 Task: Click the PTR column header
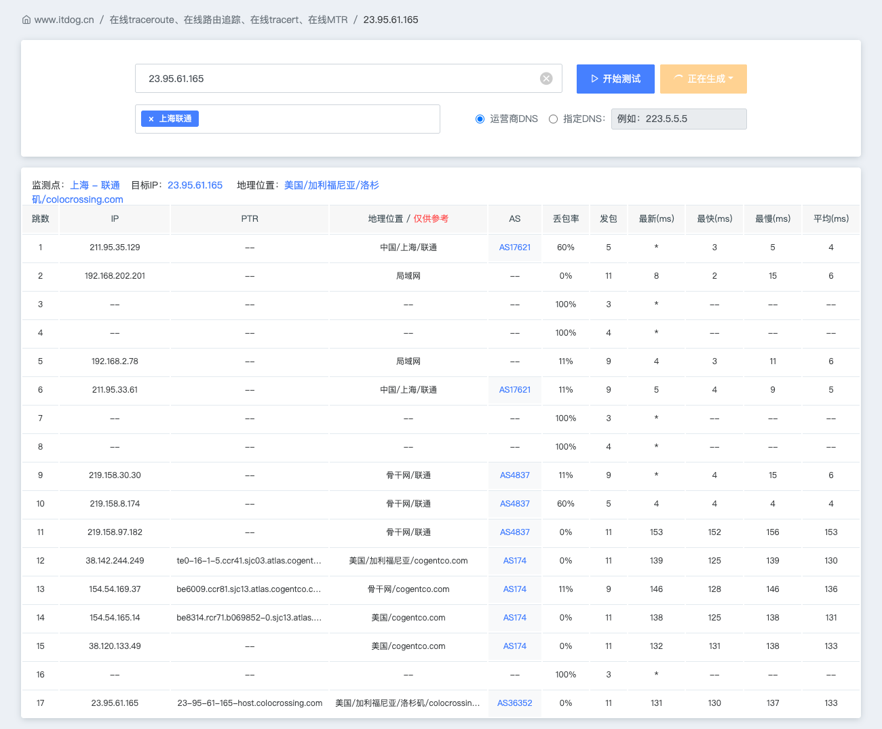point(250,219)
